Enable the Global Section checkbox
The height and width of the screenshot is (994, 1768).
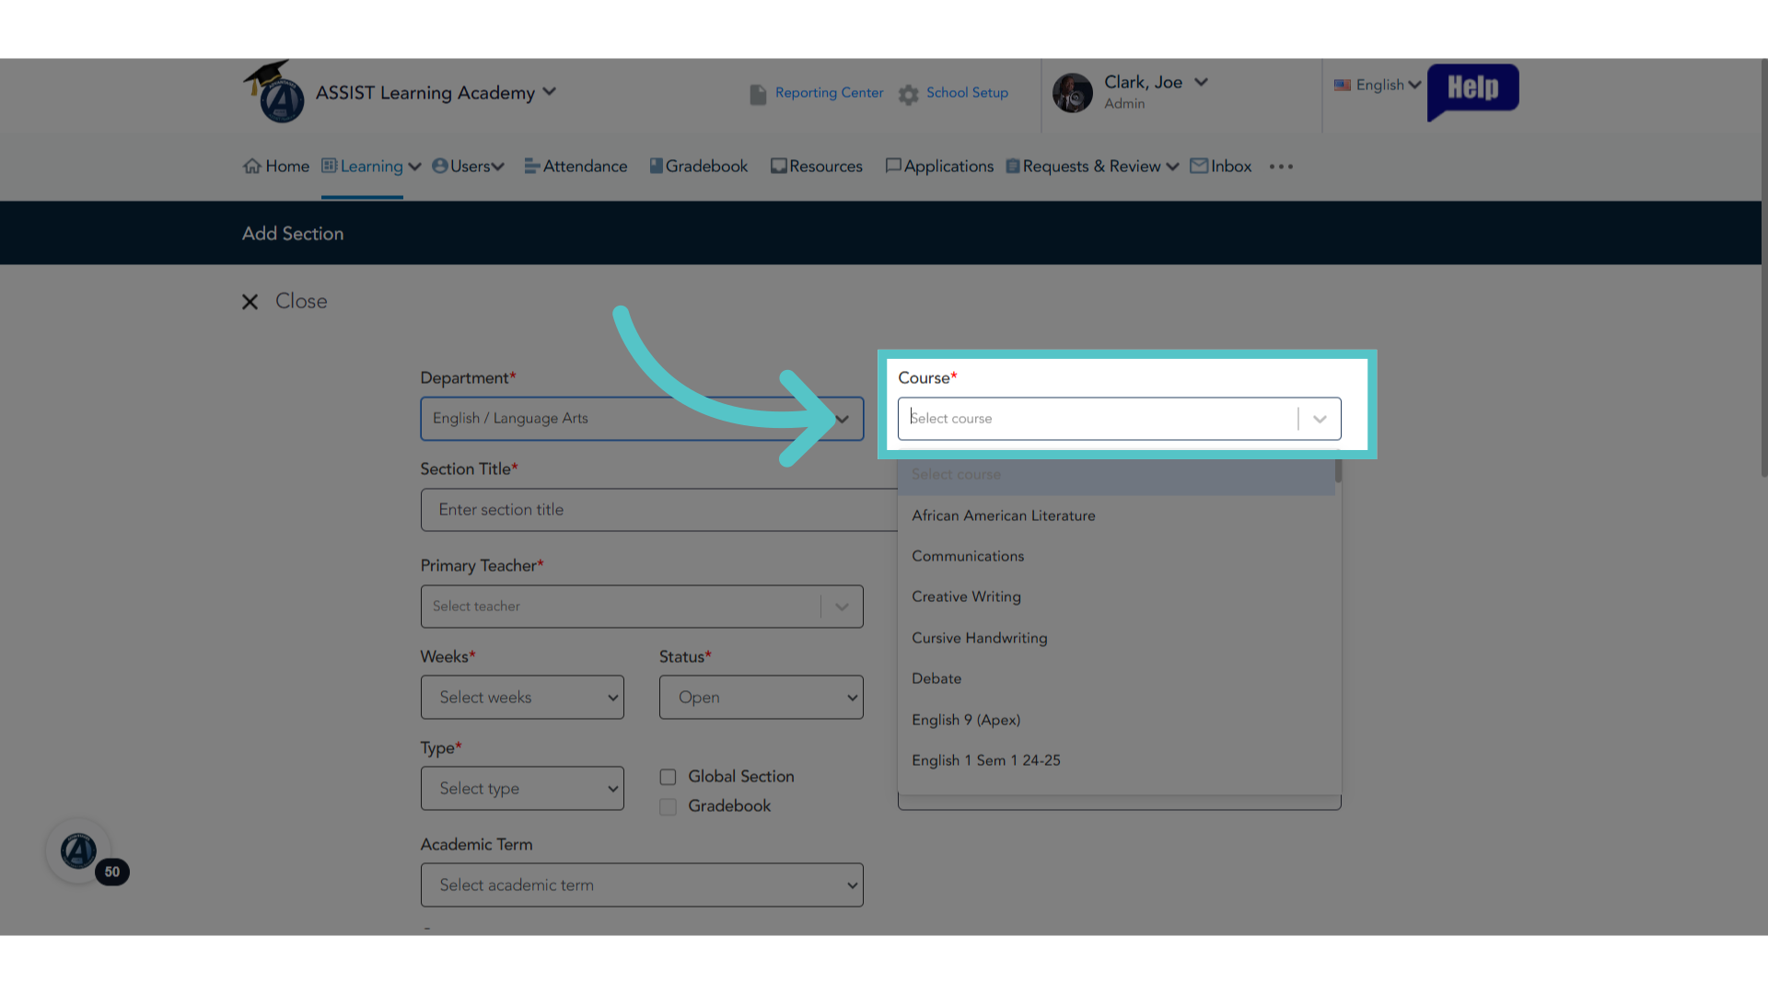point(668,777)
